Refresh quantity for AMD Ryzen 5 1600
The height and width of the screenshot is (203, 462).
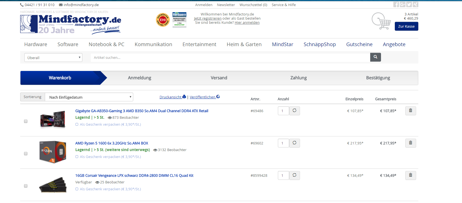pyautogui.click(x=294, y=143)
